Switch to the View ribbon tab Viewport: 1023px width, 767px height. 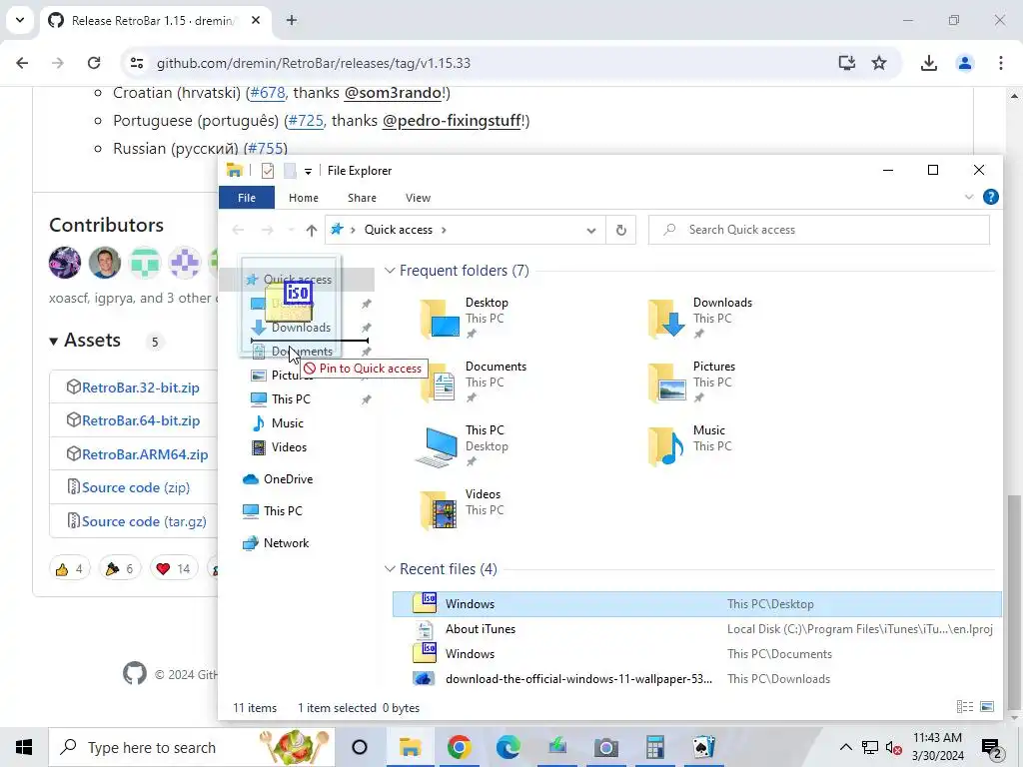tap(418, 198)
